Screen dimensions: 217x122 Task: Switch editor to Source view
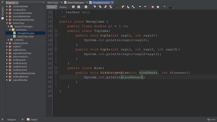[52, 7]
